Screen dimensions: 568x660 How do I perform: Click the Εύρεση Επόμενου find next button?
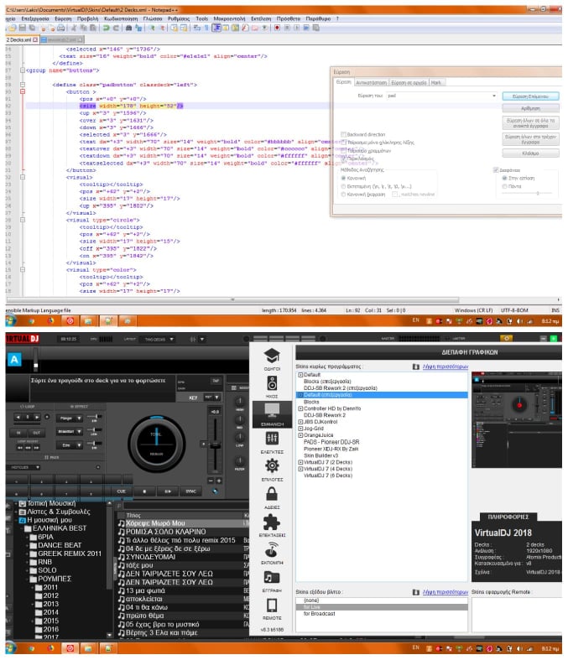[530, 96]
